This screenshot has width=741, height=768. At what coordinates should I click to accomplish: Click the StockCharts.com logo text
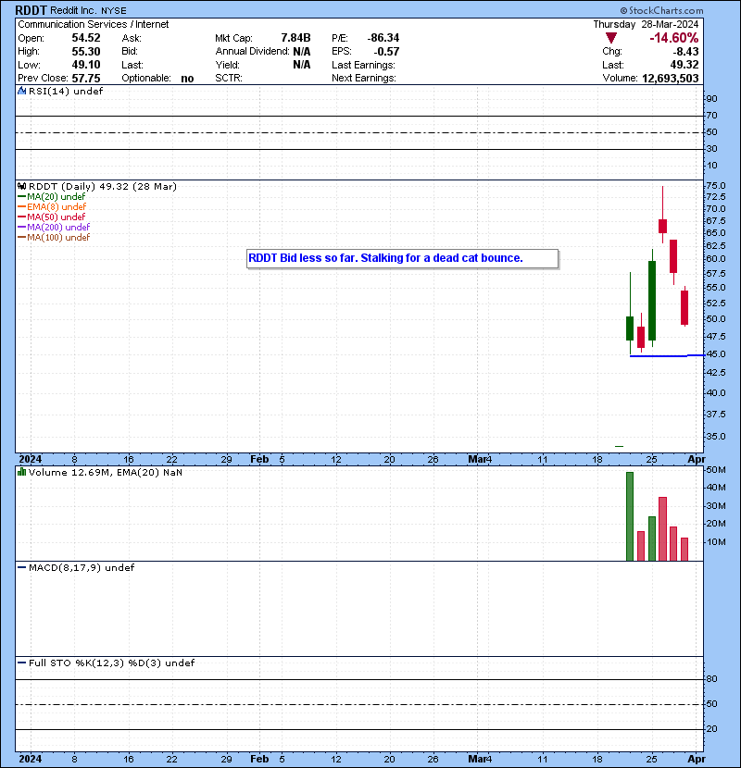point(661,10)
